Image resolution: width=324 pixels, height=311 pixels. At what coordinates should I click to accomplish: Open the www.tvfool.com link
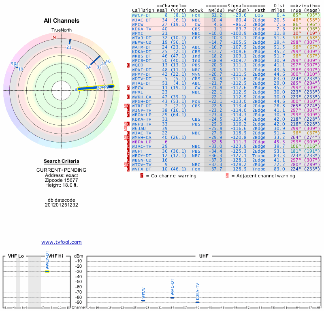(62, 242)
